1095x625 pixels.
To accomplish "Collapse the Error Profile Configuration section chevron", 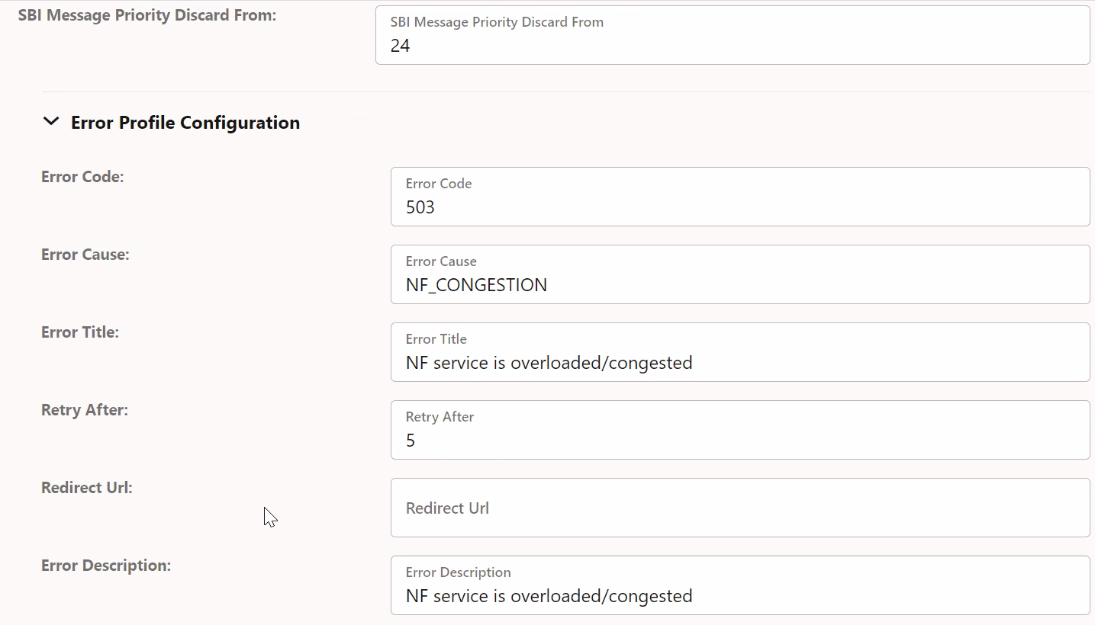I will click(50, 120).
